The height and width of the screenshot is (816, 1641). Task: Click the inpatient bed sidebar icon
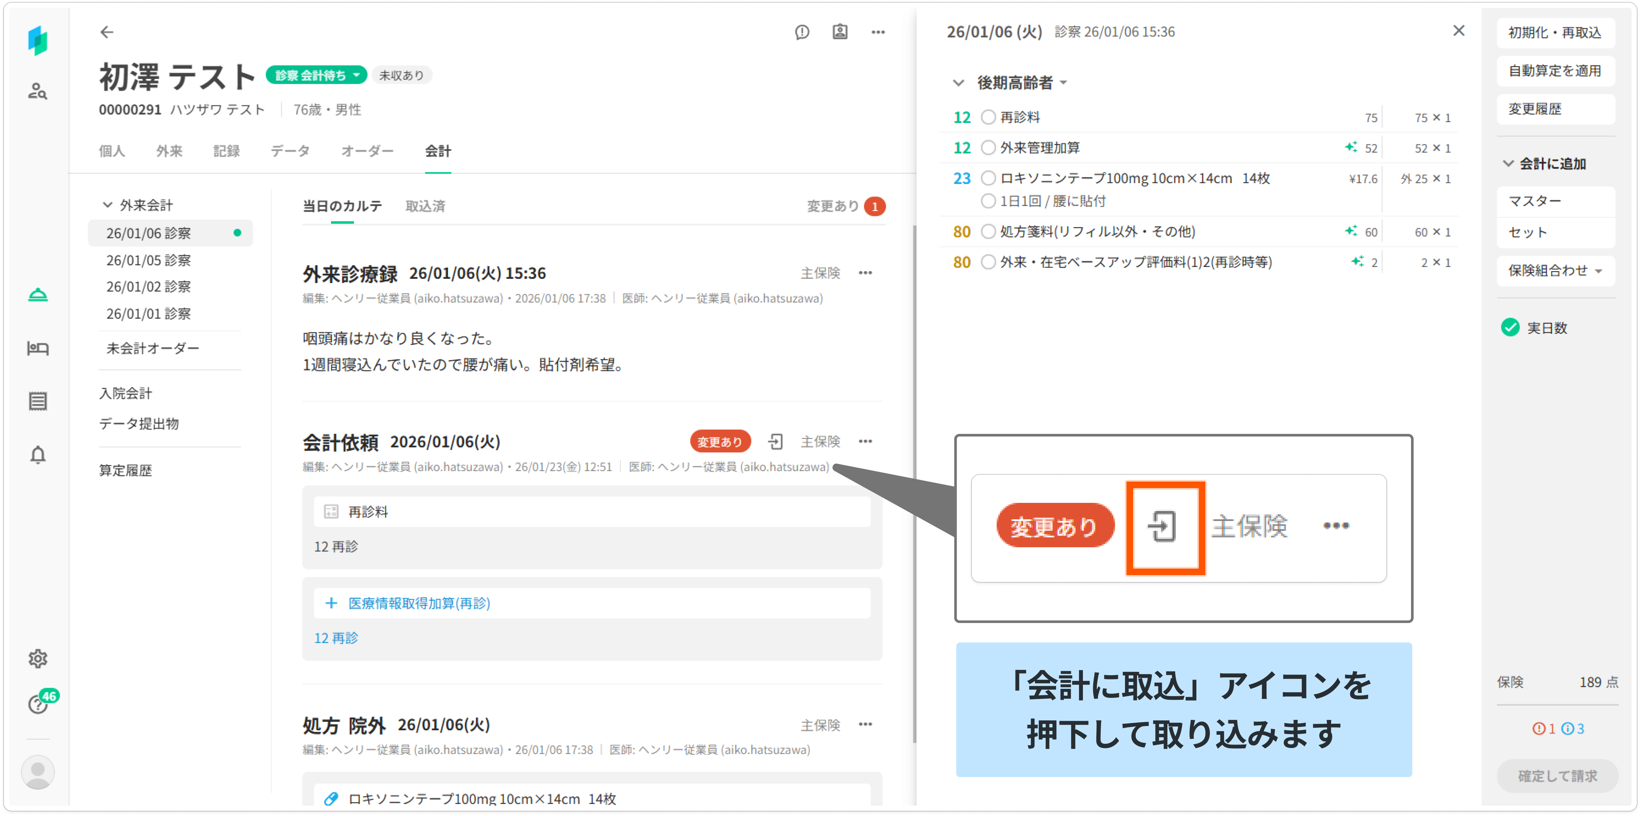tap(38, 348)
